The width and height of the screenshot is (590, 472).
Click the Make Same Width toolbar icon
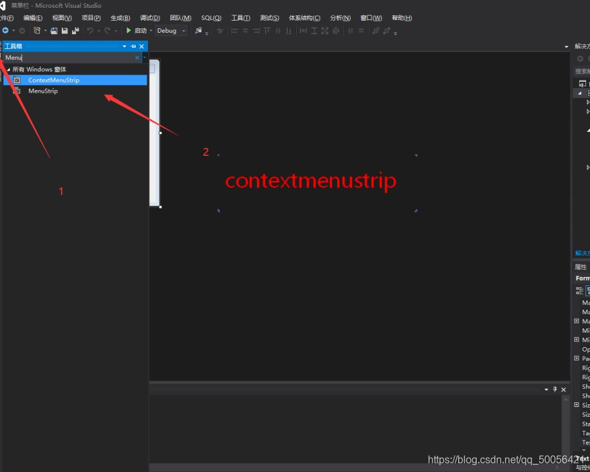pyautogui.click(x=303, y=31)
